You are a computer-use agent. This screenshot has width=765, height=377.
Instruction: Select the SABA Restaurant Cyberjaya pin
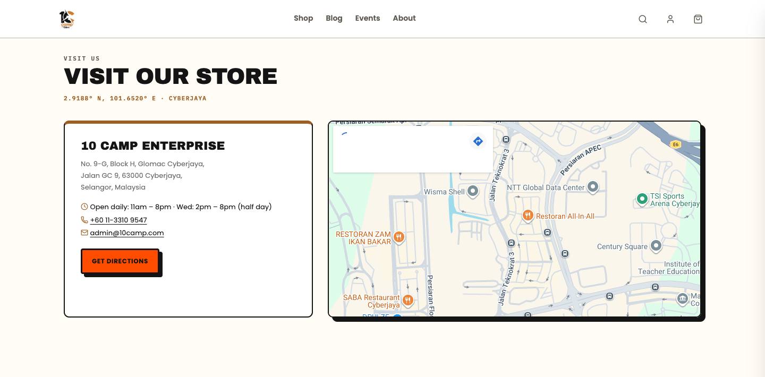click(x=408, y=301)
